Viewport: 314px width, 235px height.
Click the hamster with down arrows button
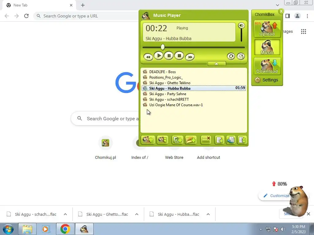coord(163,140)
